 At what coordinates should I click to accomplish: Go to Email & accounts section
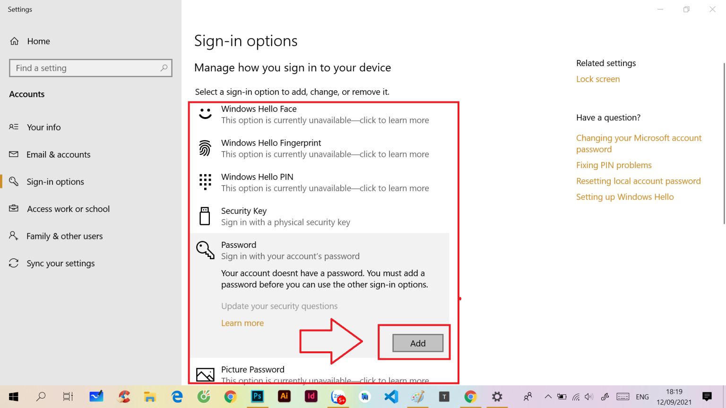click(58, 154)
